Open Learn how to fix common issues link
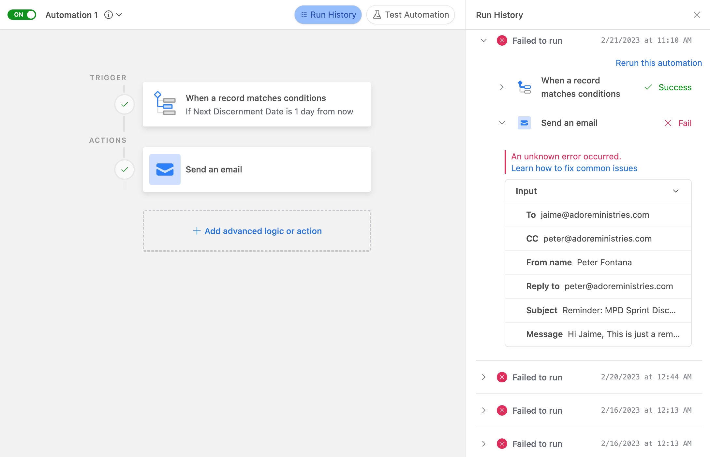The height and width of the screenshot is (457, 710). coord(574,168)
